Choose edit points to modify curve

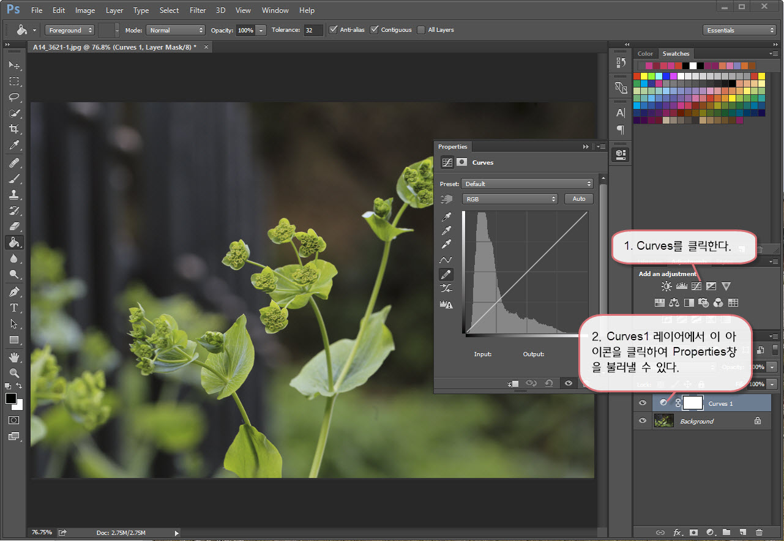point(447,260)
